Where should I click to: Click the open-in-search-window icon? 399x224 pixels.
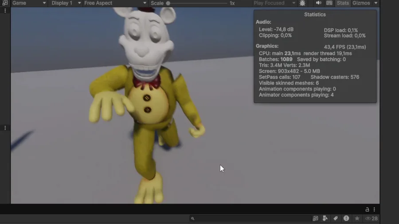point(315,218)
